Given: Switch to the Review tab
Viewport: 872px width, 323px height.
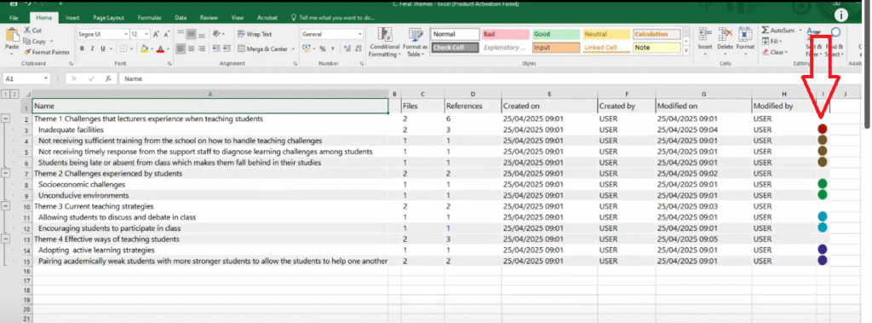Looking at the screenshot, I should pos(209,18).
